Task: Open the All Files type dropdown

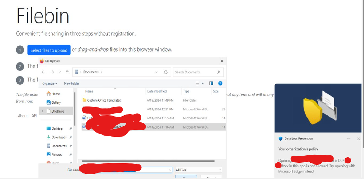Action: click(x=199, y=170)
